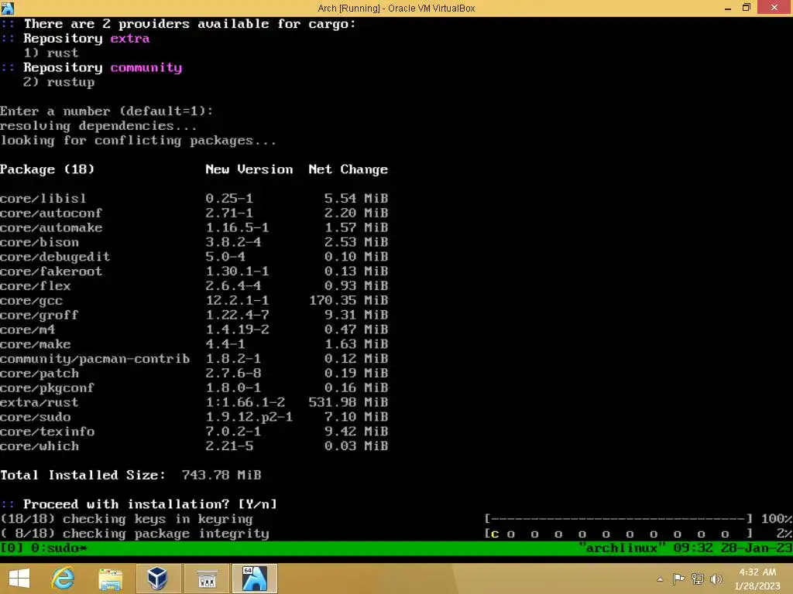Image resolution: width=793 pixels, height=594 pixels.
Task: Open the volume speaker icon
Action: 716,579
